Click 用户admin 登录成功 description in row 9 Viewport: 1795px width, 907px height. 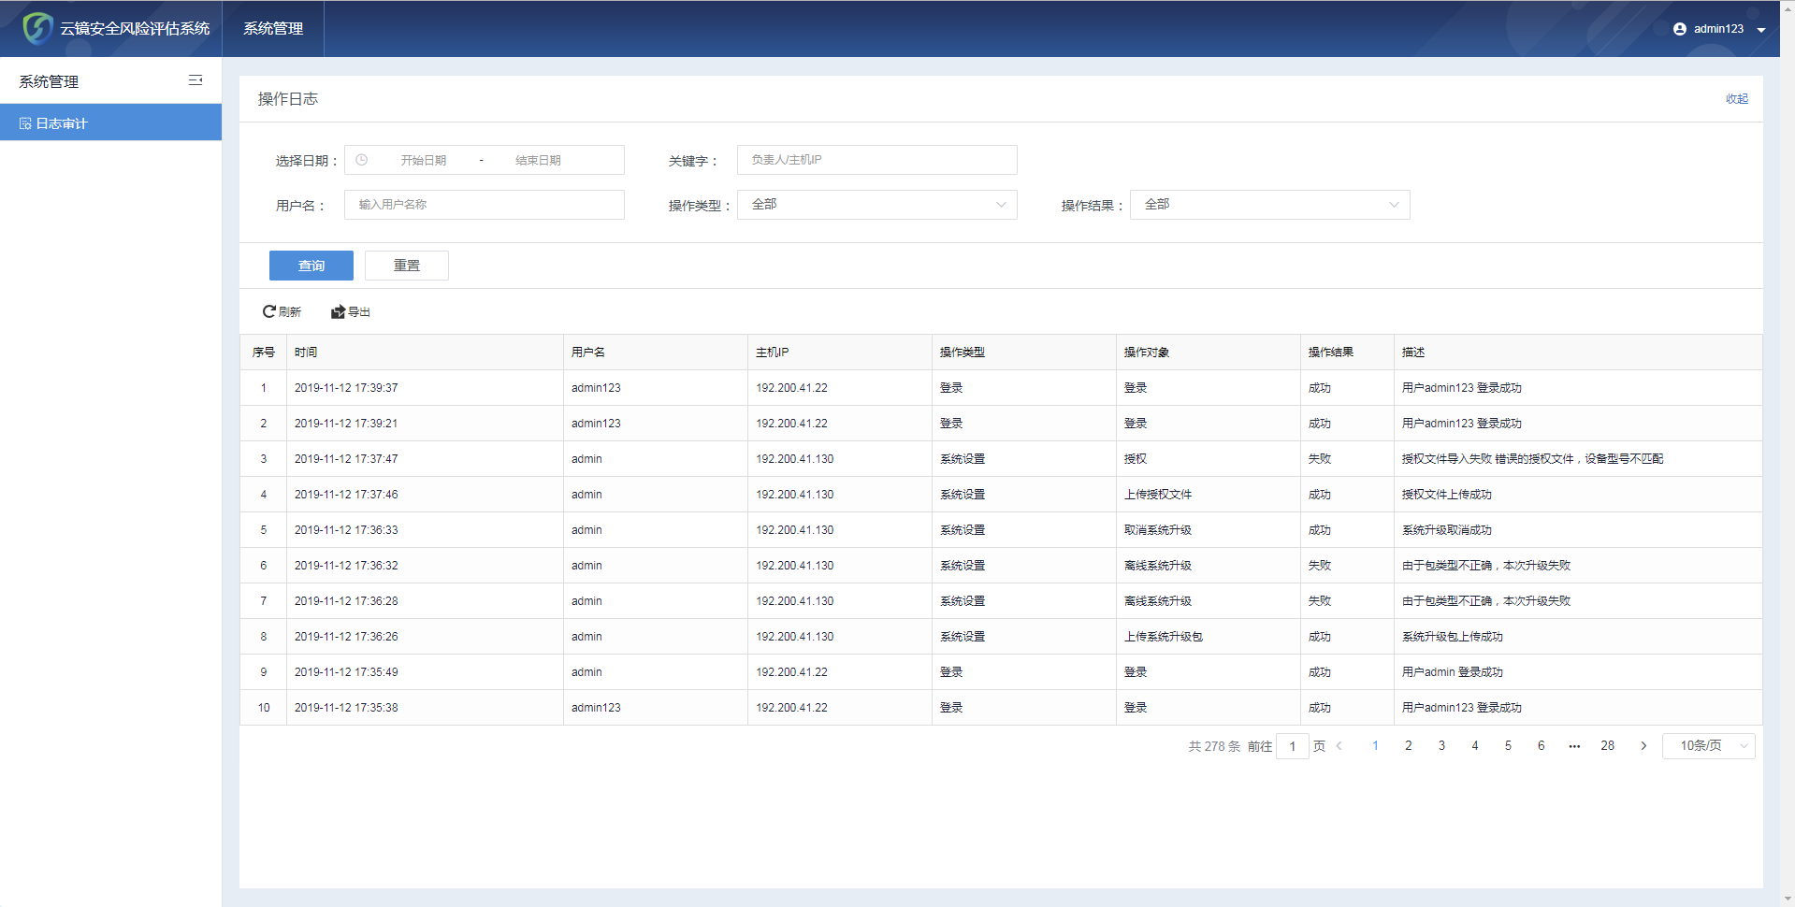[x=1453, y=672]
